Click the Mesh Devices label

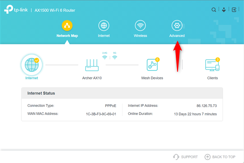[x=152, y=78]
